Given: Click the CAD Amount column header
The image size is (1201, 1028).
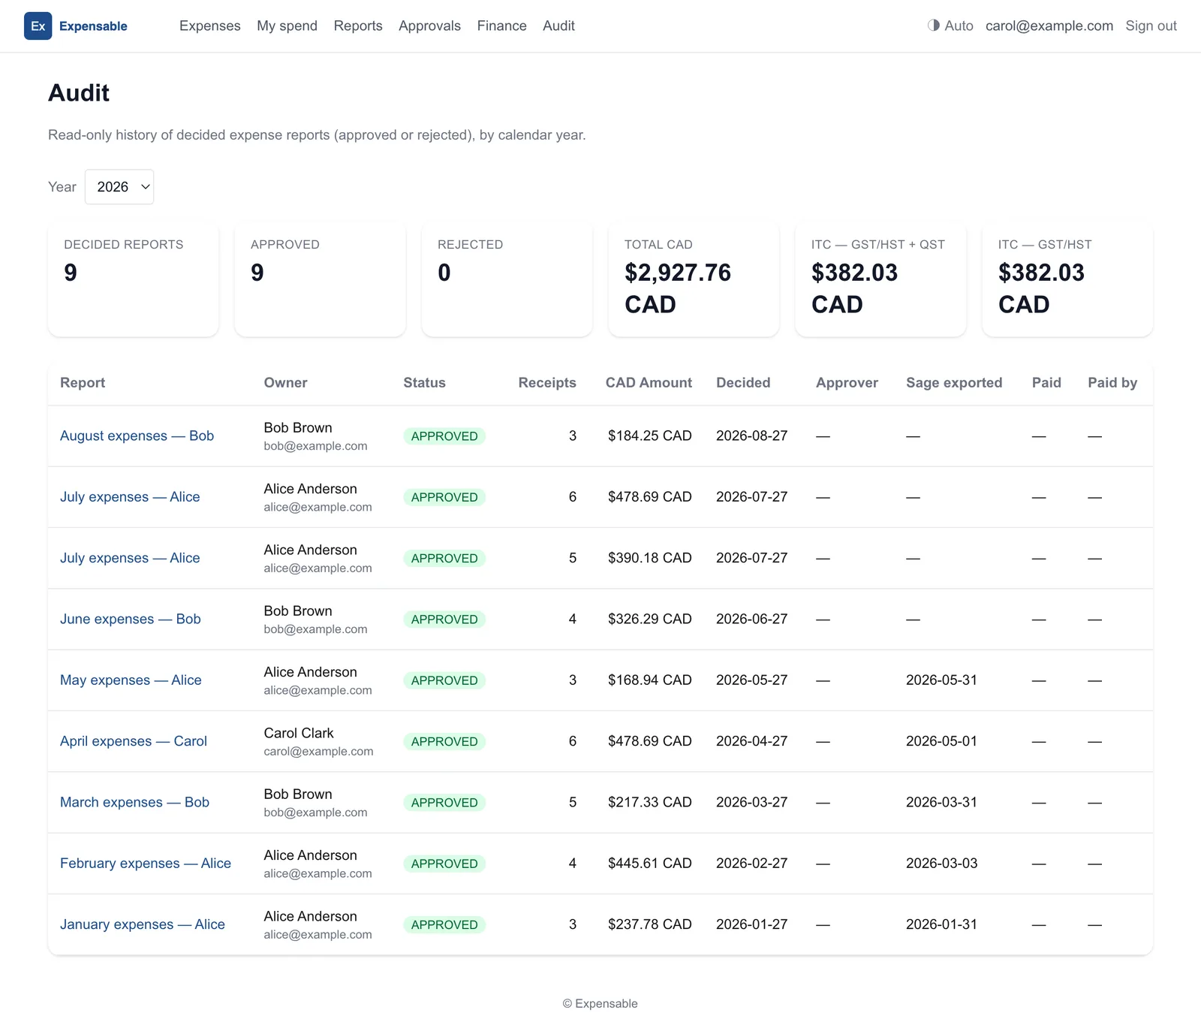Looking at the screenshot, I should [649, 383].
